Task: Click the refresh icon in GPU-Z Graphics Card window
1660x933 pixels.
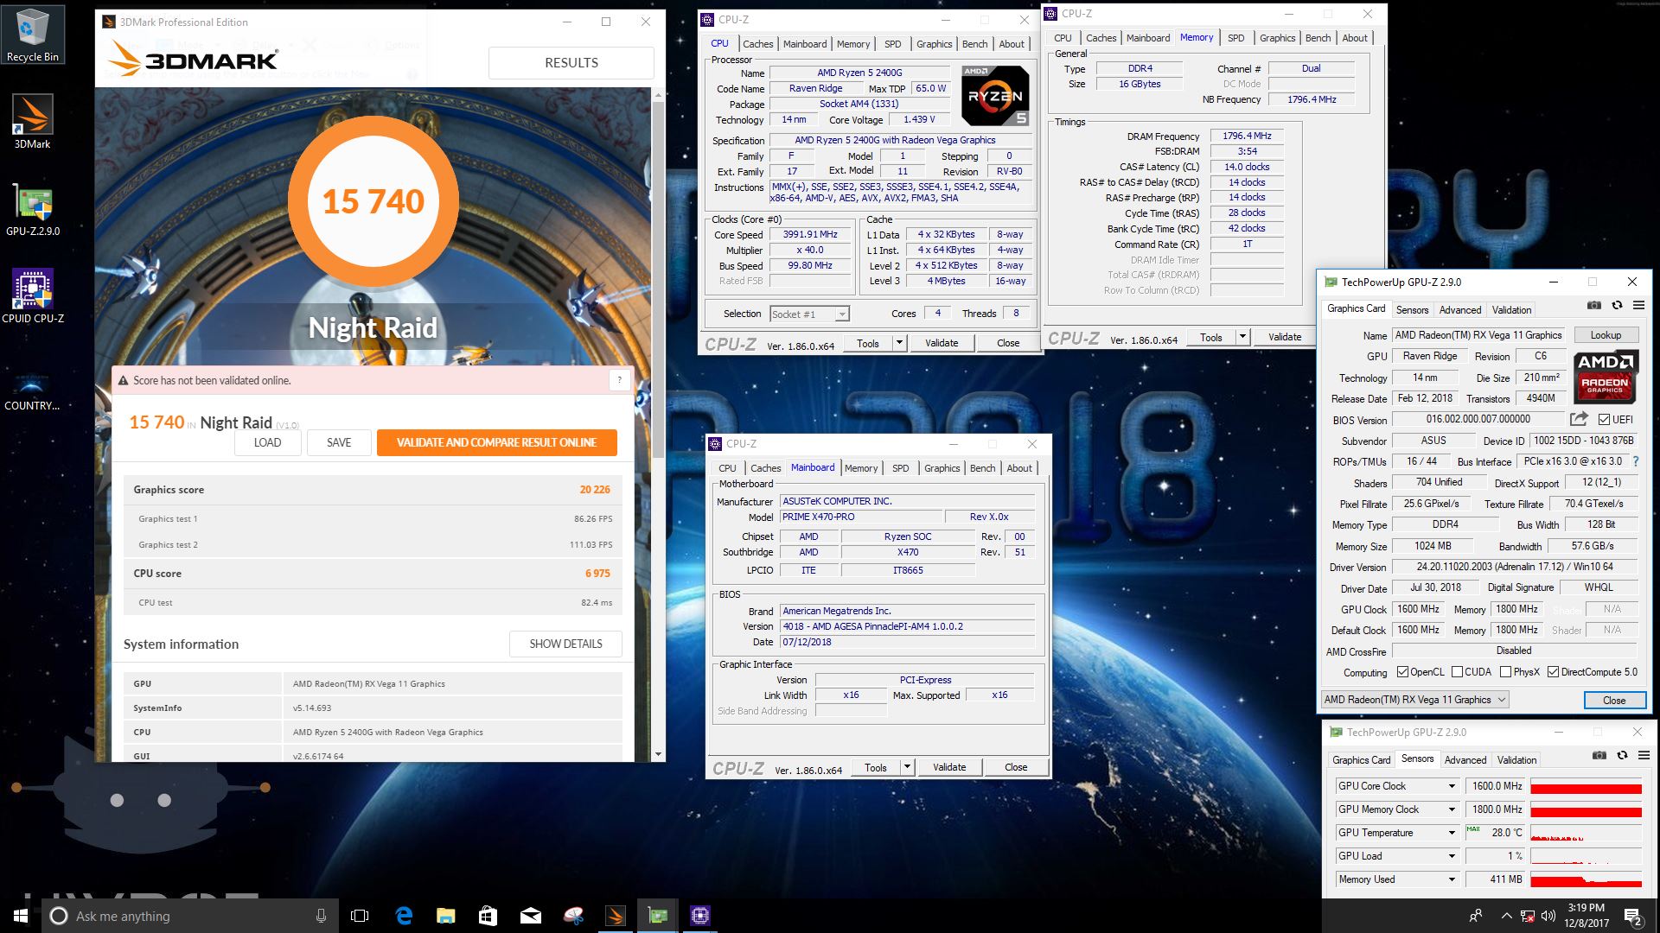Action: click(1617, 305)
